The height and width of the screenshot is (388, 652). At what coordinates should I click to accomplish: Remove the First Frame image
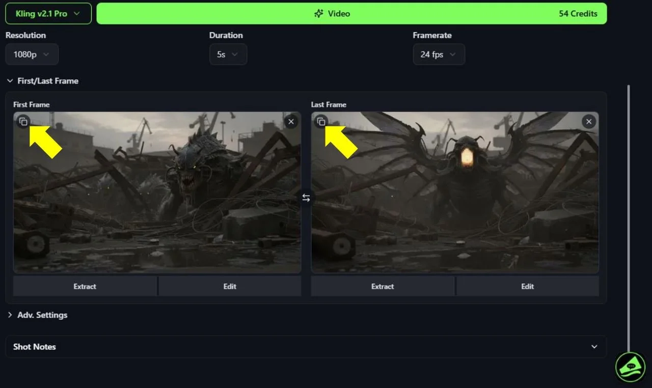[x=291, y=122]
